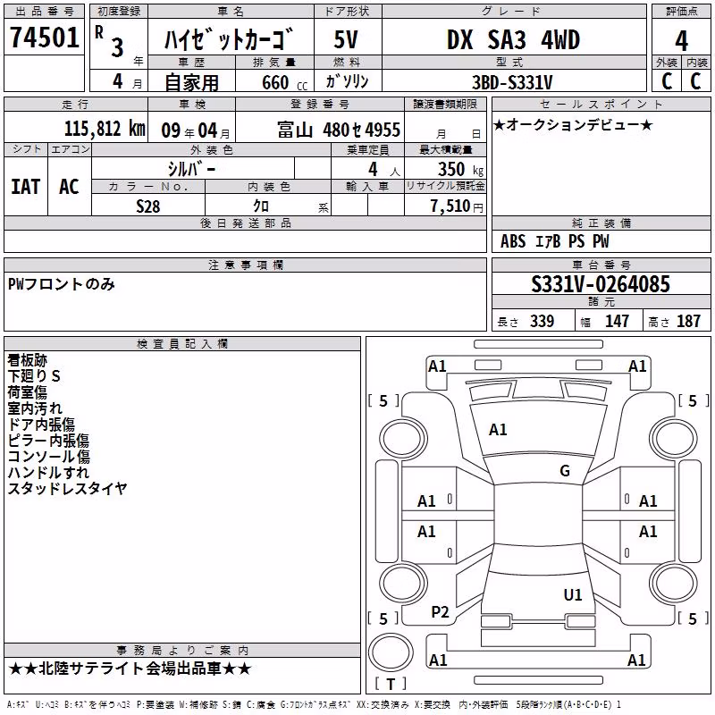Click inspector note ハンドルすれ
The image size is (715, 715).
coord(48,473)
